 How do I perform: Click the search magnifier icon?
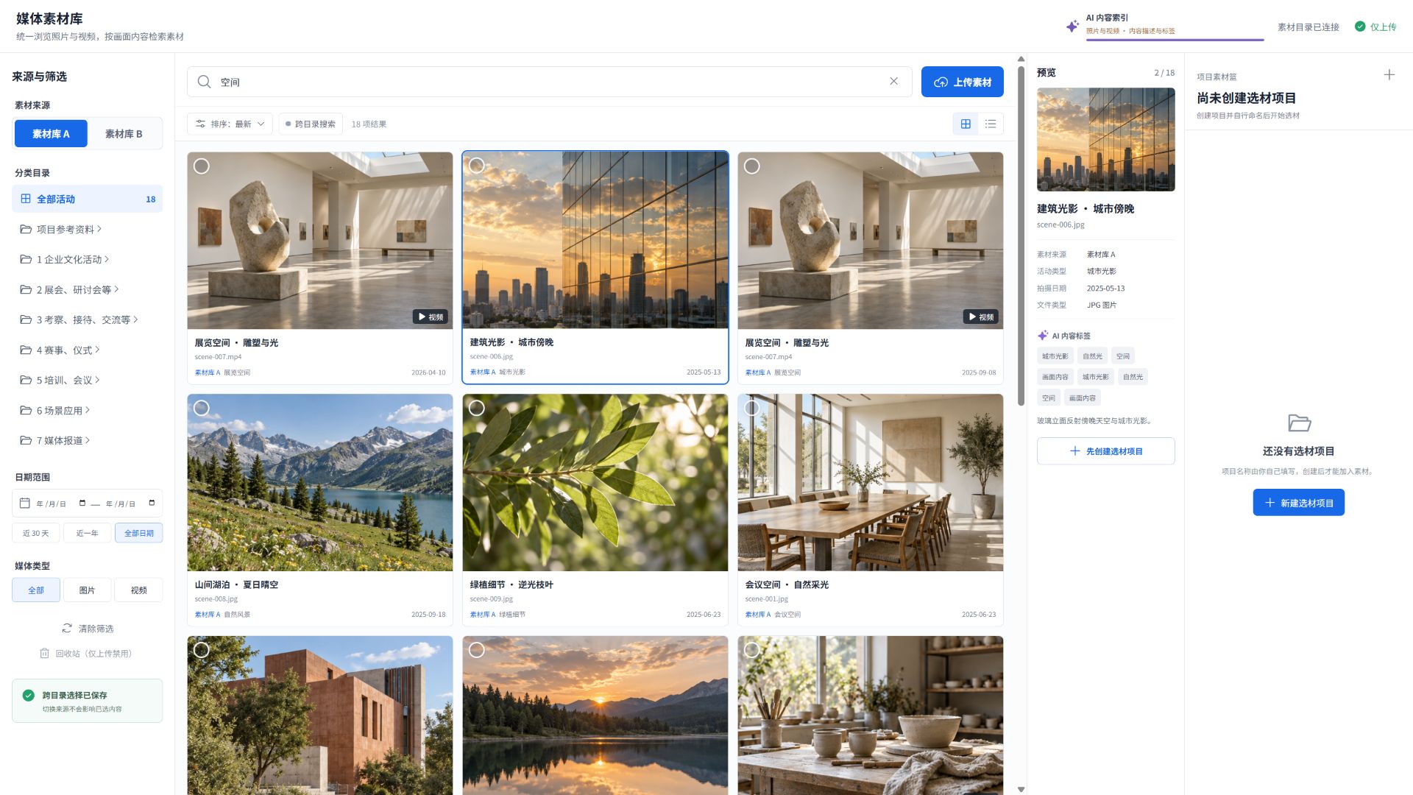204,82
